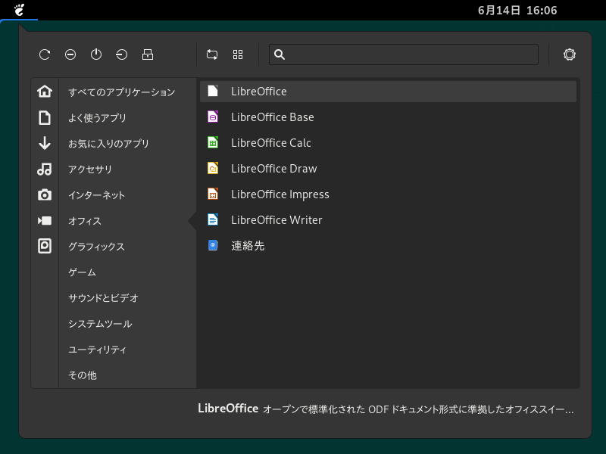Image resolution: width=606 pixels, height=454 pixels.
Task: Select the お気に入りのアプリ category
Action: tap(108, 144)
